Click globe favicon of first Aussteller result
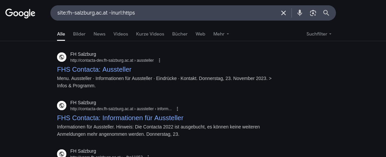Screen dimensions: 386x157 pyautogui.click(x=62, y=57)
